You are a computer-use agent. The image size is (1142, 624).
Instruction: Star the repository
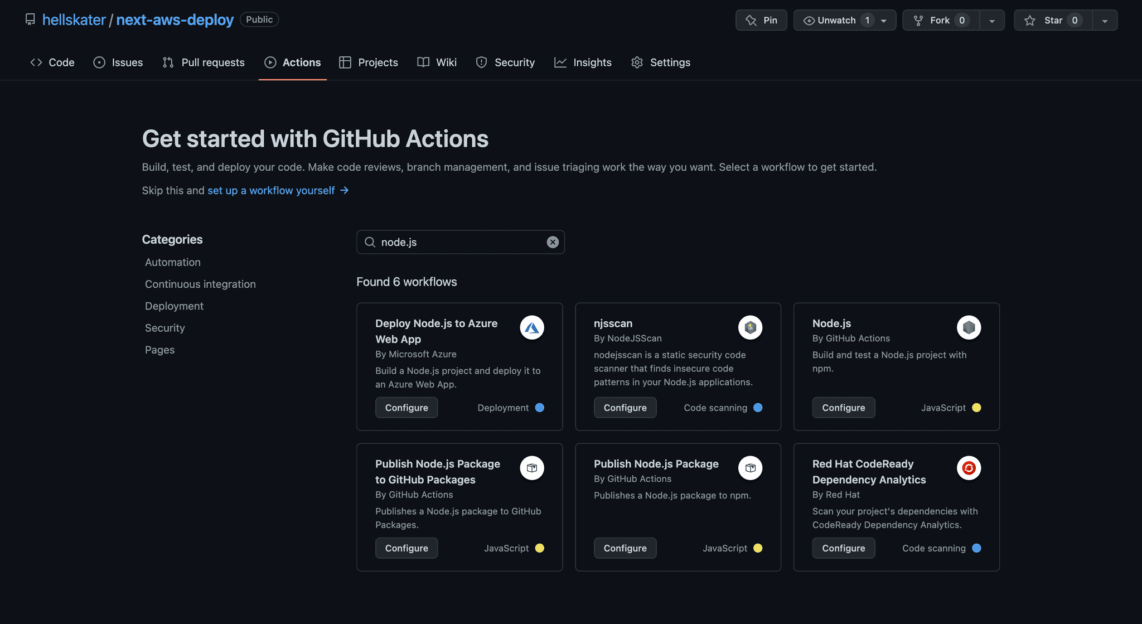(1053, 20)
